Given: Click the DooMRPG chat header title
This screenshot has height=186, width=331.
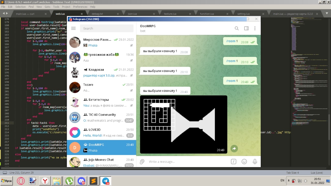Looking at the screenshot, I should point(148,26).
